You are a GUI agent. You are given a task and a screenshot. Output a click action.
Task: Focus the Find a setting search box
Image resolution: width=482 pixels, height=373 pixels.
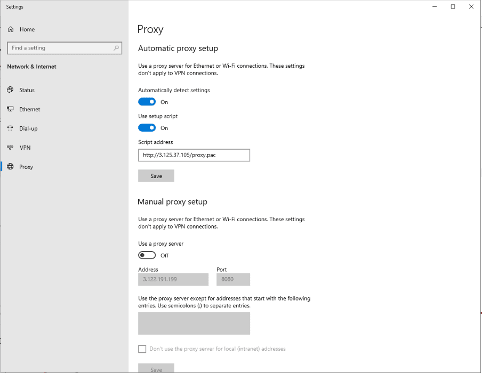tap(65, 48)
